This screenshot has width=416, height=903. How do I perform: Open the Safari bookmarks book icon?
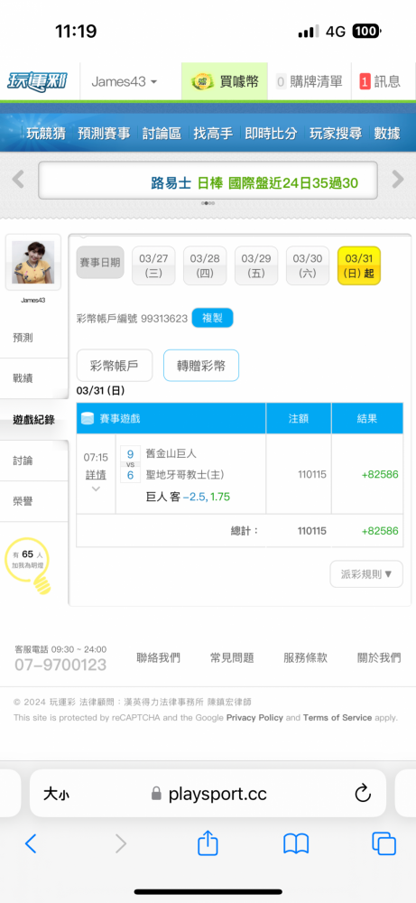(296, 843)
